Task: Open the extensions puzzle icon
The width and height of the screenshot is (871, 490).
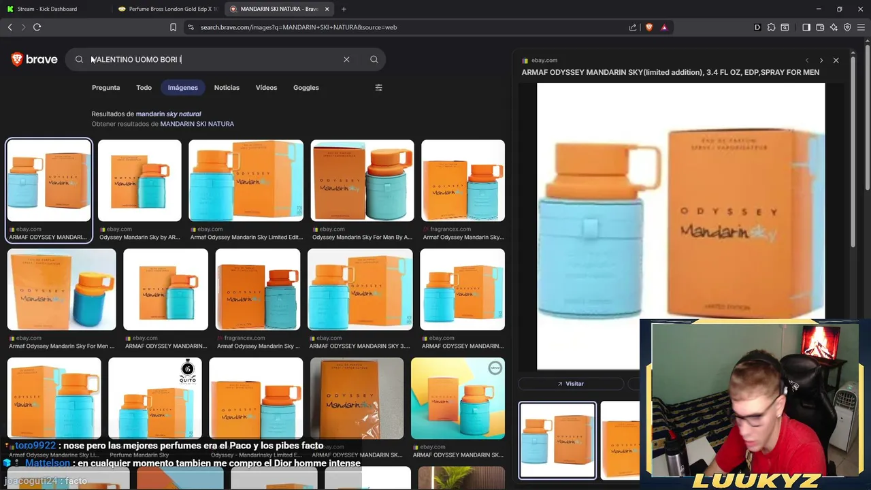Action: pyautogui.click(x=771, y=27)
